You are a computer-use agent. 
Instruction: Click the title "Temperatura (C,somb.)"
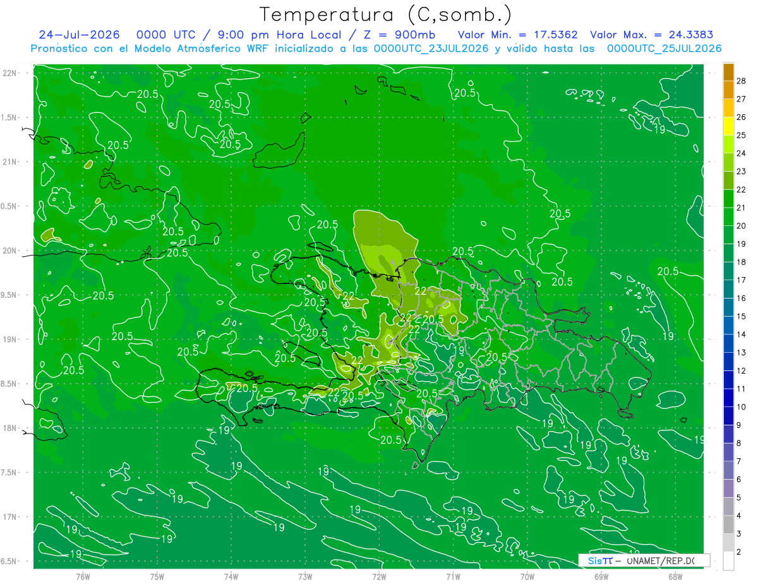pos(386,15)
